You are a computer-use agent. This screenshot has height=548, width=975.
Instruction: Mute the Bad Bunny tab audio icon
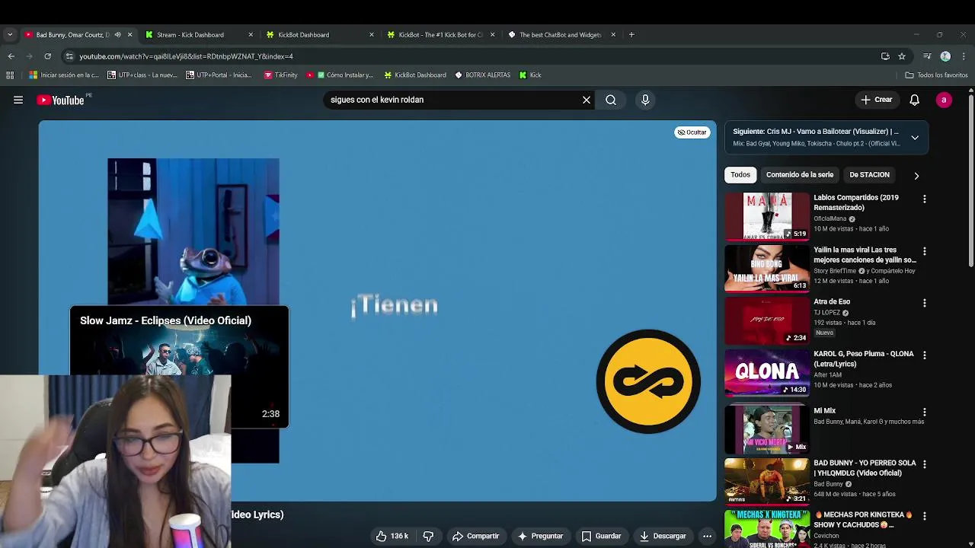(117, 34)
